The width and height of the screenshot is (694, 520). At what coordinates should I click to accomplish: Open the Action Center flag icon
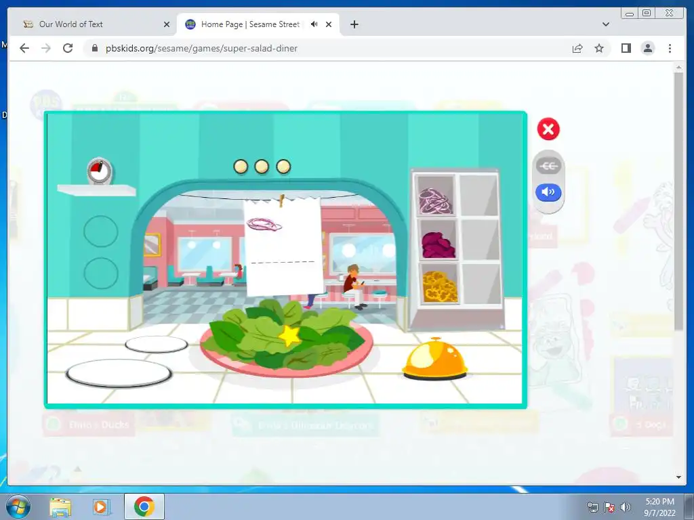click(609, 507)
